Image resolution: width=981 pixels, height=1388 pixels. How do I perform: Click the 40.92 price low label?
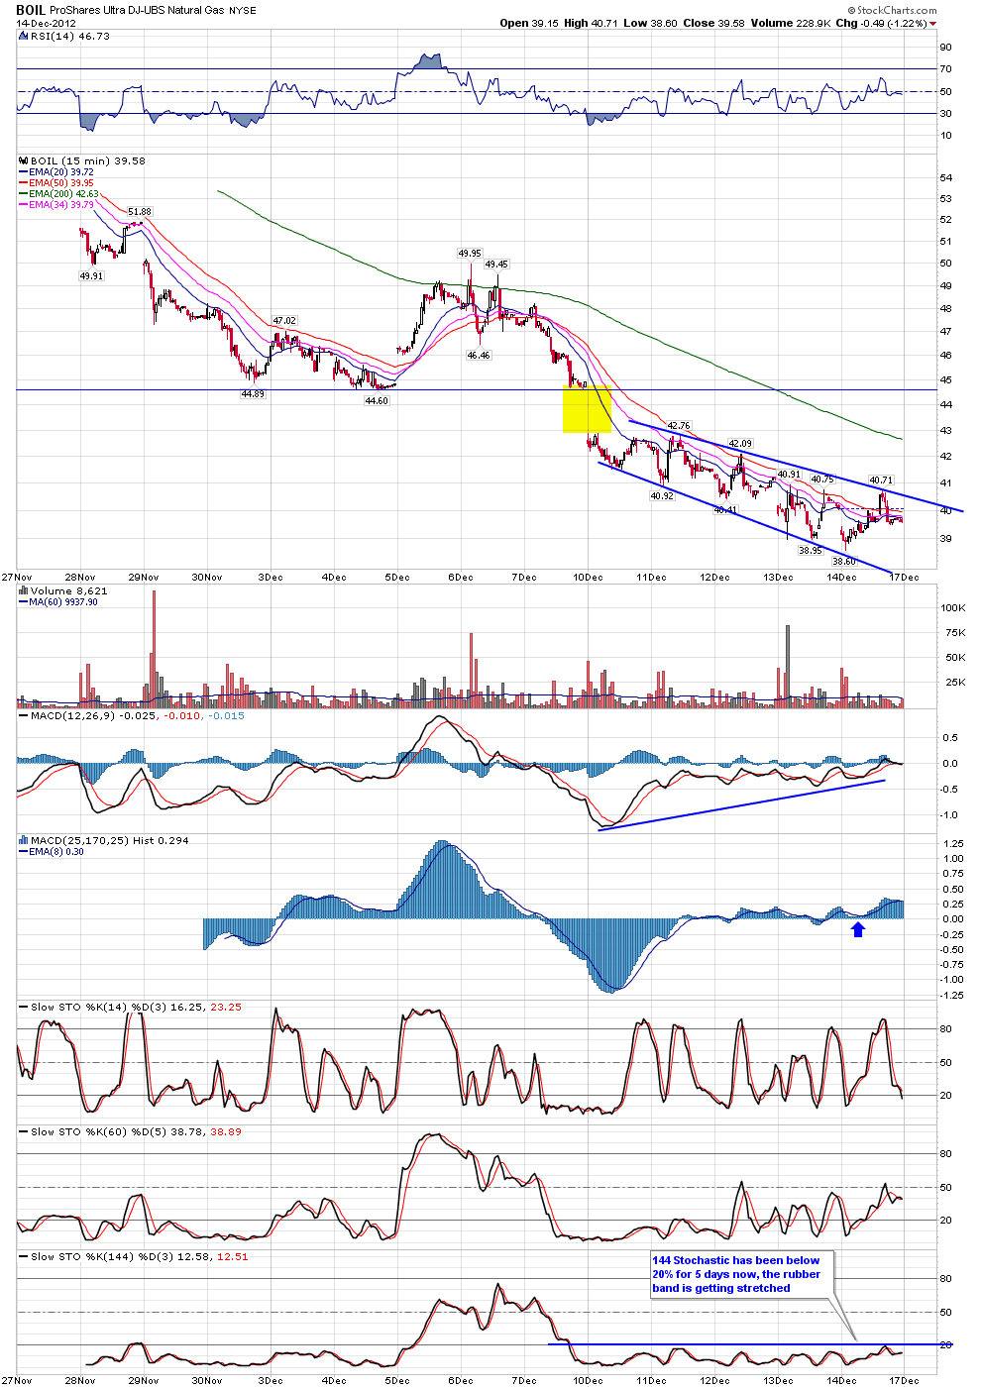click(662, 496)
